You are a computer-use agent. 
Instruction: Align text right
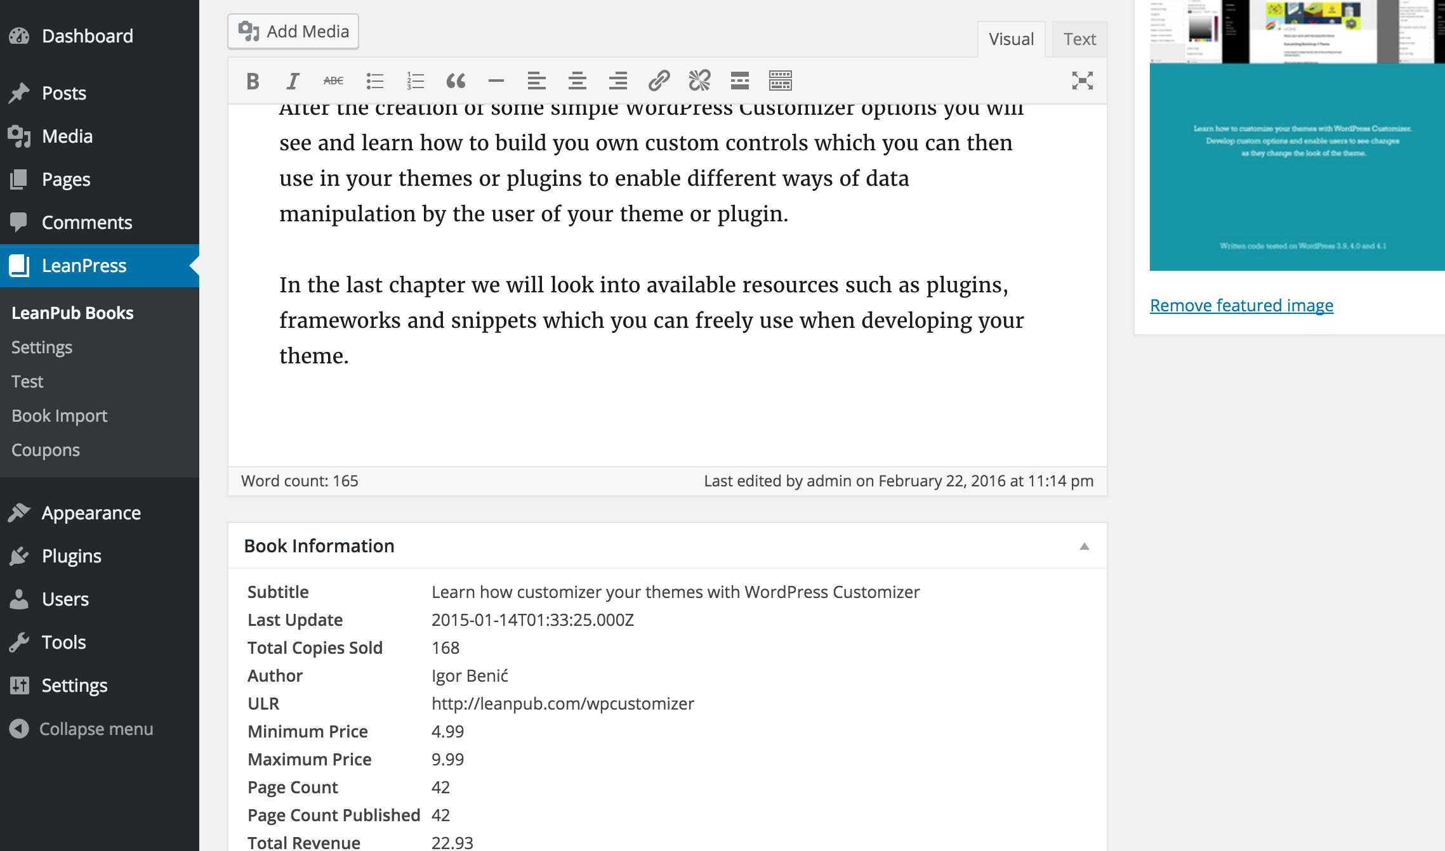point(618,81)
